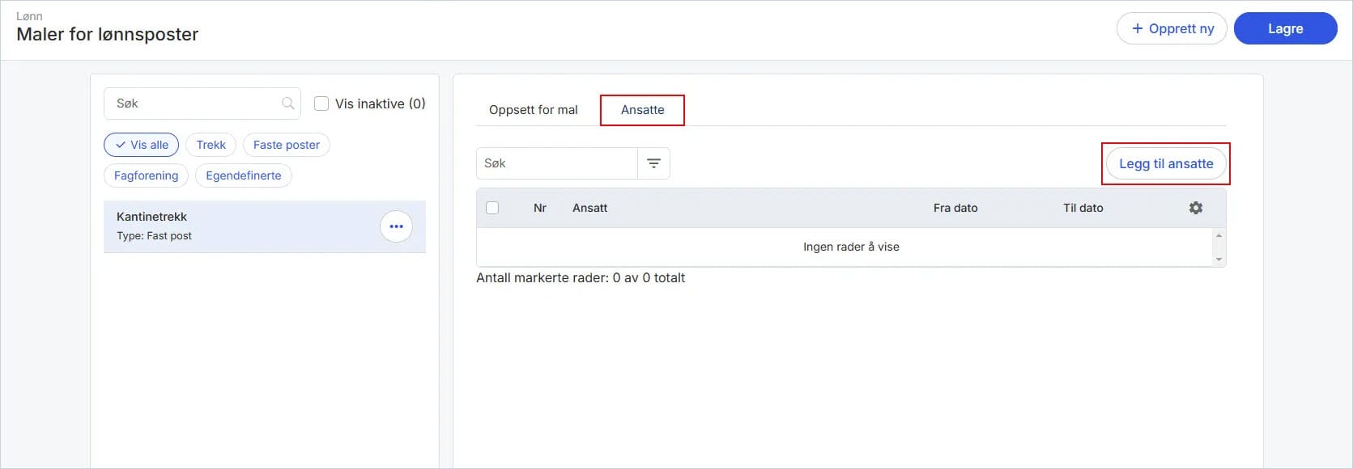The height and width of the screenshot is (469, 1353).
Task: Switch to the Ansatte tab
Action: (643, 110)
